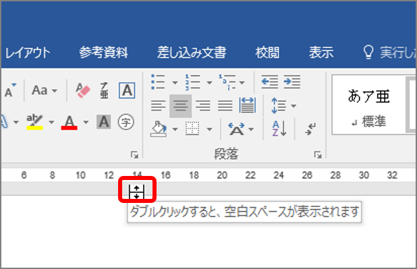Toggle center alignment
Screen dimensions: 417x269
click(x=181, y=106)
